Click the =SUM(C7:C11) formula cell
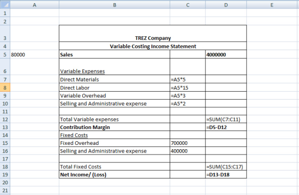299x195 pixels. [226, 119]
